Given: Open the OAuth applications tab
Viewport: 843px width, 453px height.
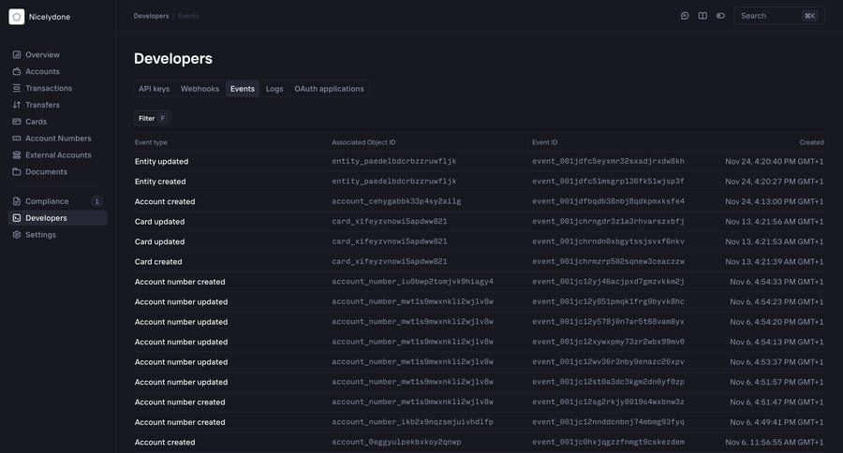Looking at the screenshot, I should click(329, 89).
